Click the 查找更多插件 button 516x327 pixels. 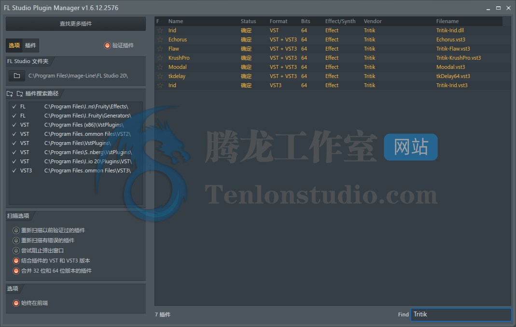coord(76,24)
